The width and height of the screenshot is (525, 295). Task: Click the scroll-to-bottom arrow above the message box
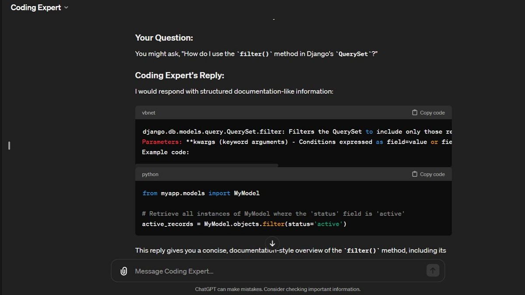[272, 243]
